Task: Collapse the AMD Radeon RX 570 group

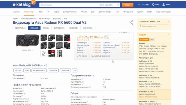Action: tap(153, 82)
